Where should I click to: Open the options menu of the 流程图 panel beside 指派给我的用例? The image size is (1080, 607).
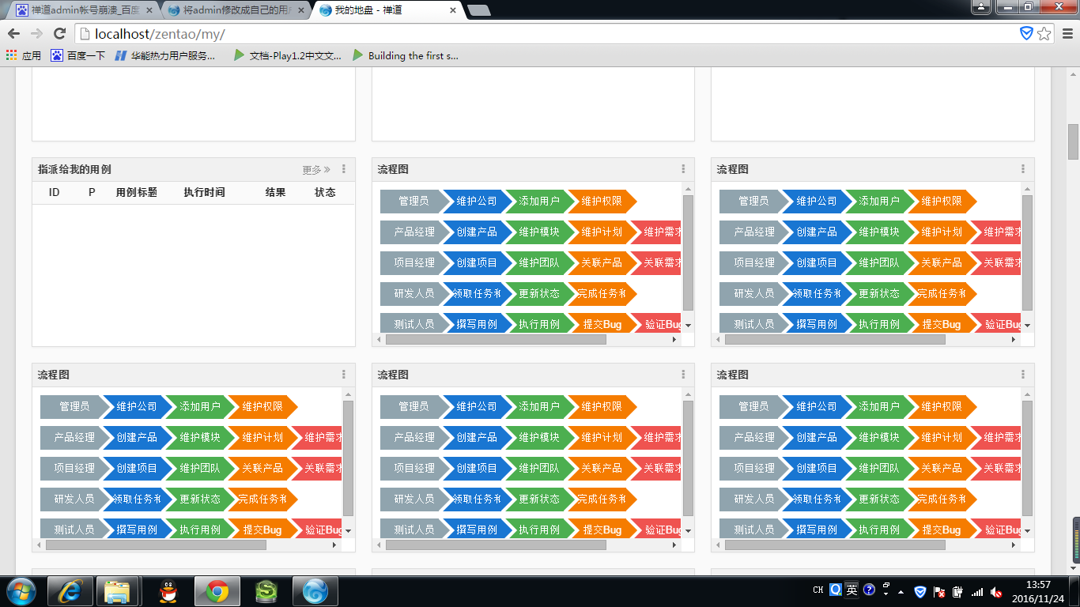(683, 169)
